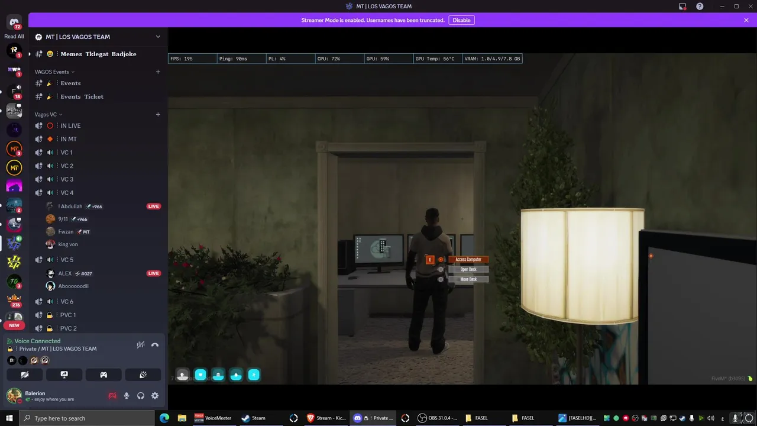Viewport: 757px width, 426px height.
Task: Open the server with R logo icon
Action: click(x=14, y=51)
